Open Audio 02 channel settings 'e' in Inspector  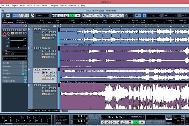(25, 26)
